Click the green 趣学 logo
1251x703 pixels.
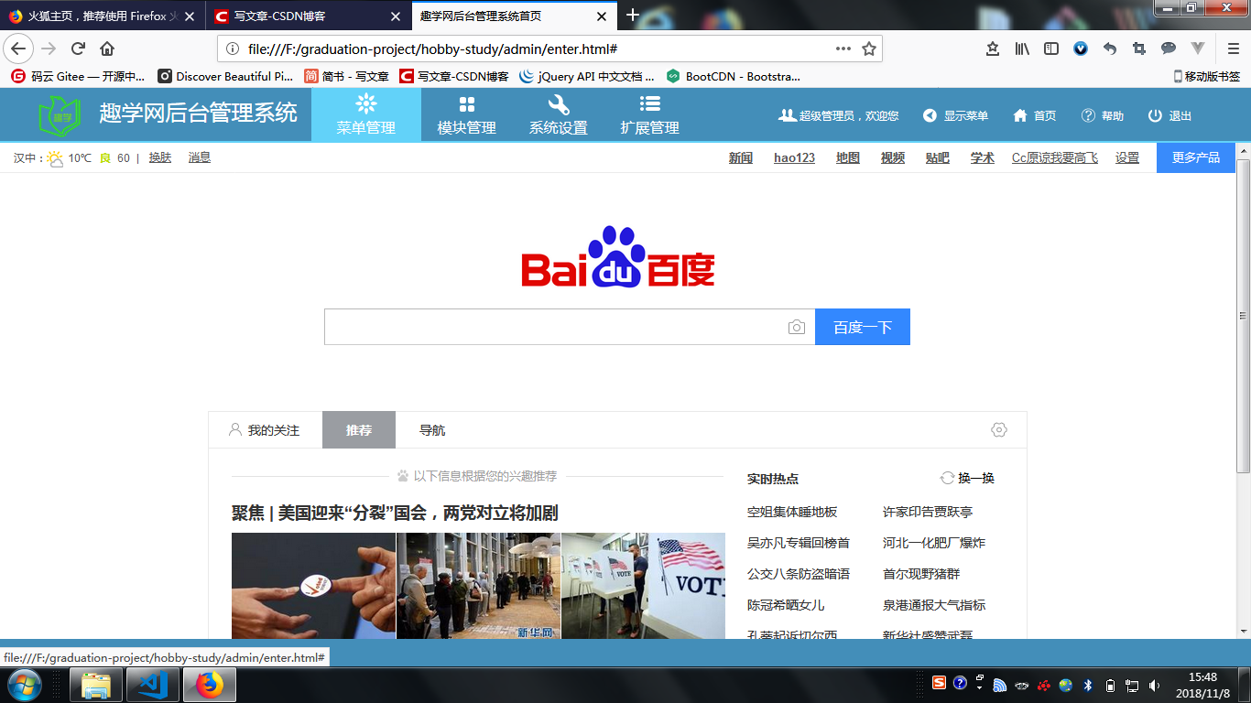[60, 115]
